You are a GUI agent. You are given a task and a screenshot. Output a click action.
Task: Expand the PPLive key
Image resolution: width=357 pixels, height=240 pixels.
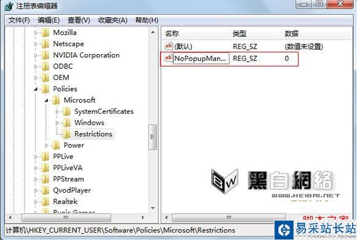pos(36,157)
